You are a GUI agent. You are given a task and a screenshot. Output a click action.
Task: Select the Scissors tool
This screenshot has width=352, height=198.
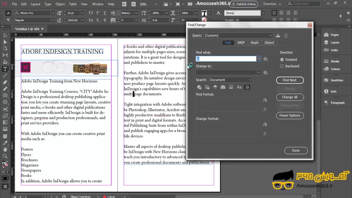click(x=5, y=109)
